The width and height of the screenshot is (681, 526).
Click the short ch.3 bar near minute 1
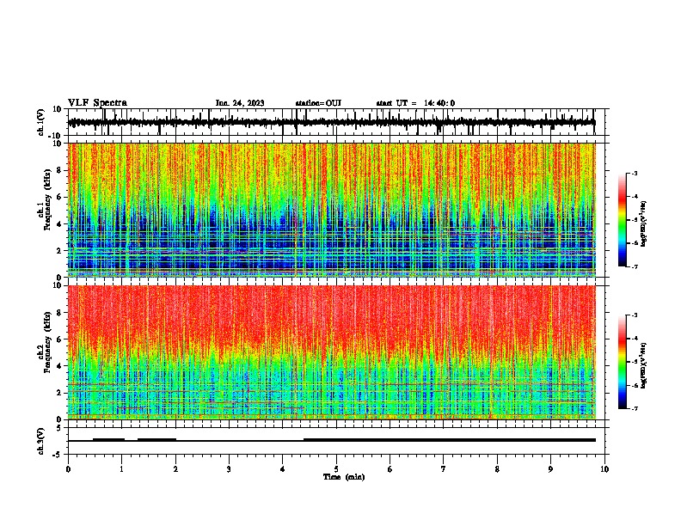(108, 440)
